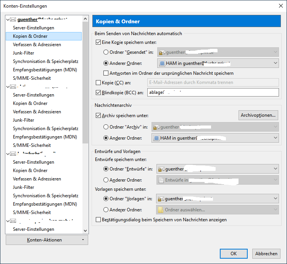Click the HAM folder icon in Nachrichtenarchiv section
This screenshot has width=287, height=264.
coord(156,138)
